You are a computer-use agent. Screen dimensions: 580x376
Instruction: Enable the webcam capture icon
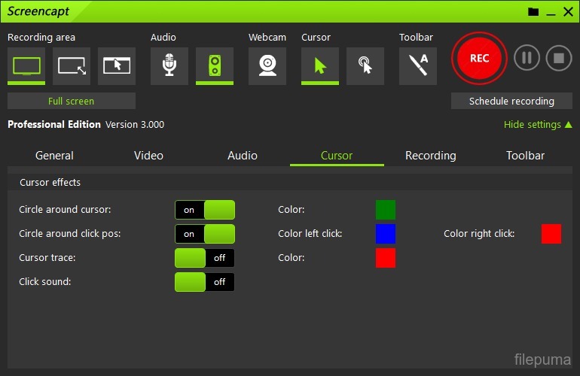pyautogui.click(x=267, y=66)
